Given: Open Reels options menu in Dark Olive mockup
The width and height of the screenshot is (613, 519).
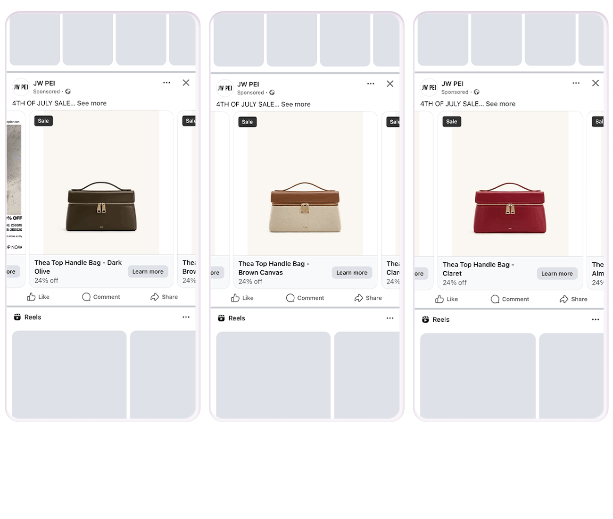Looking at the screenshot, I should tap(186, 317).
